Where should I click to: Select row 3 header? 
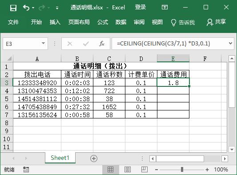[x=7, y=83]
